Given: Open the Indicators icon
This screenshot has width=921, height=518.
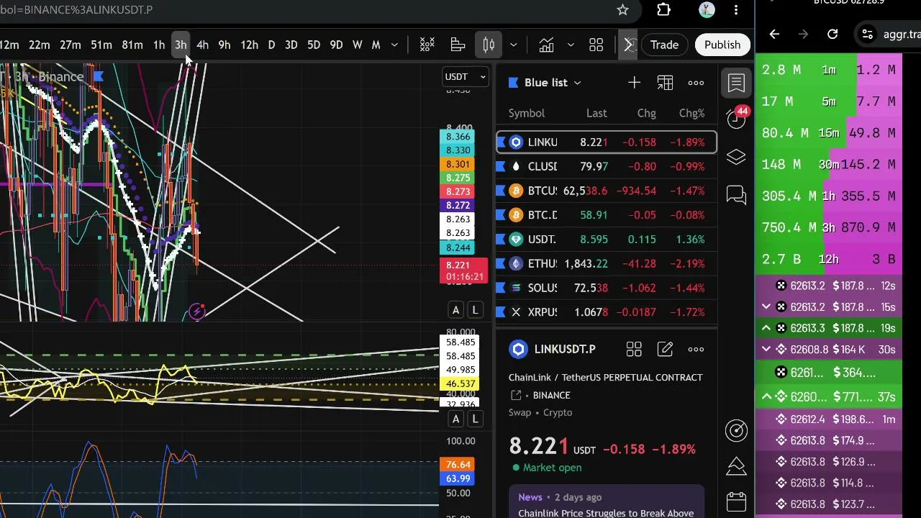Looking at the screenshot, I should [546, 45].
